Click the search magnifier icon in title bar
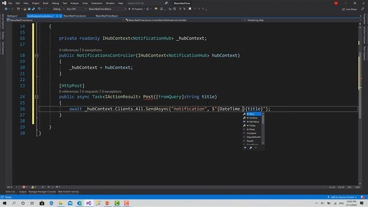This screenshot has width=368, height=207. coord(166,3)
